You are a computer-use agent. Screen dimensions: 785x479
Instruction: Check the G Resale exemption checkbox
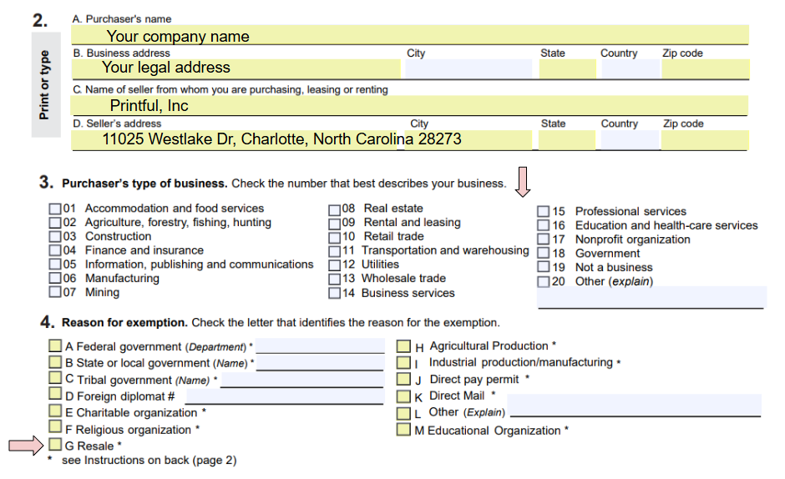[55, 446]
